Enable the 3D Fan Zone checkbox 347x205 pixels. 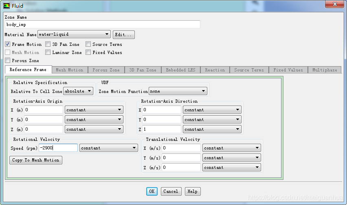(48, 44)
